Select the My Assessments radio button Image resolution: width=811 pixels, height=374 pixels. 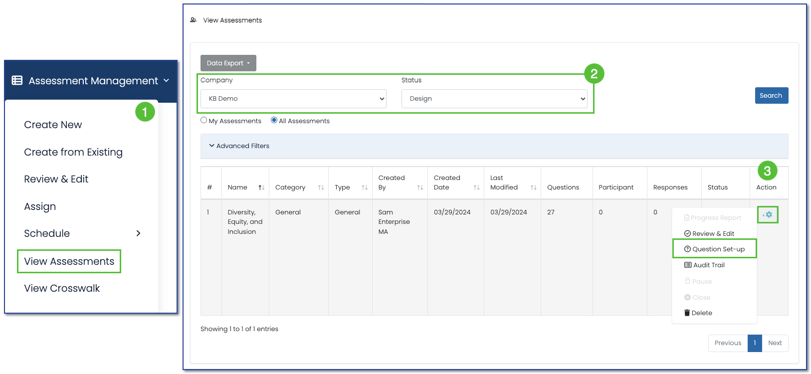[x=203, y=120]
